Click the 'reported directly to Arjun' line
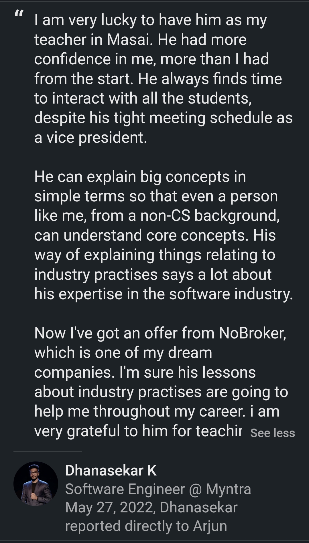 click(x=146, y=526)
